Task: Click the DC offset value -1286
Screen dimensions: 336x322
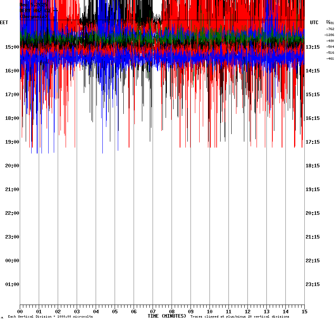Action: coord(329,35)
